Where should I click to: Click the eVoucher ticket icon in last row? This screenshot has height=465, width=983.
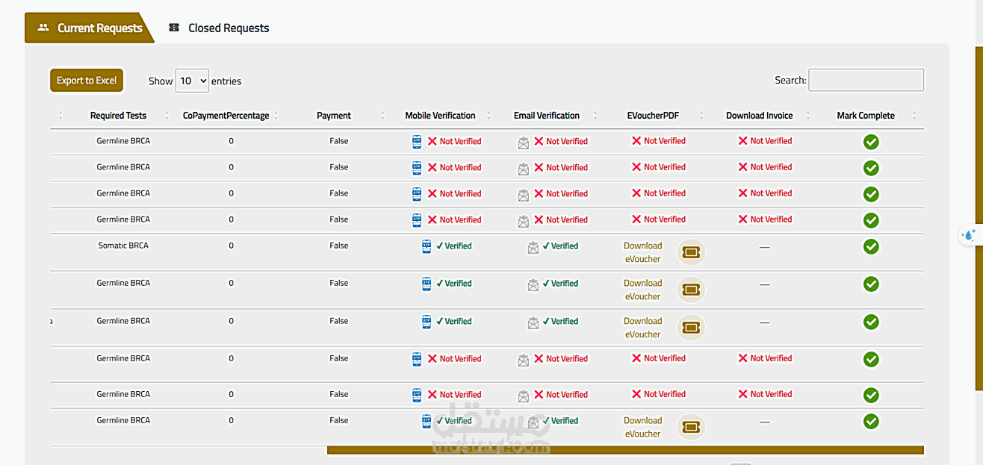click(691, 427)
